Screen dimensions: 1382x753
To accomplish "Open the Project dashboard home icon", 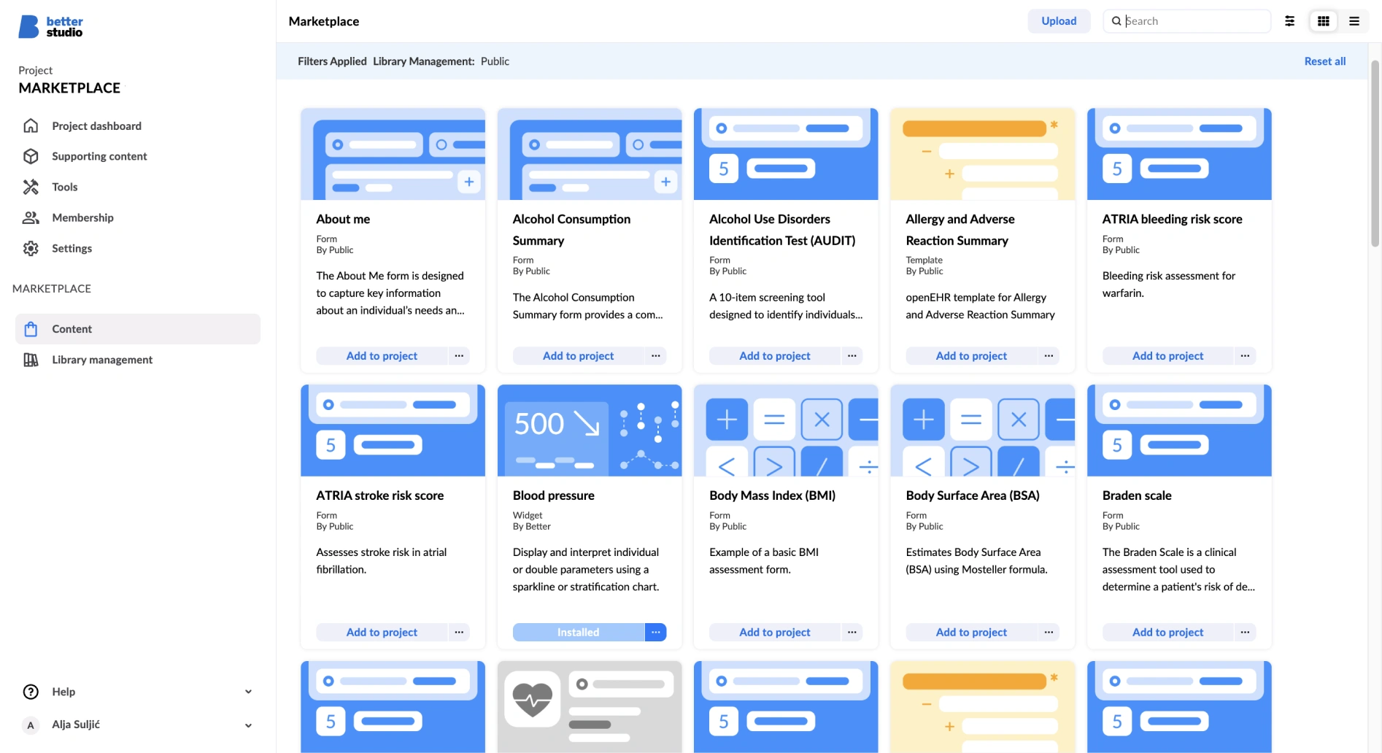I will pyautogui.click(x=31, y=125).
